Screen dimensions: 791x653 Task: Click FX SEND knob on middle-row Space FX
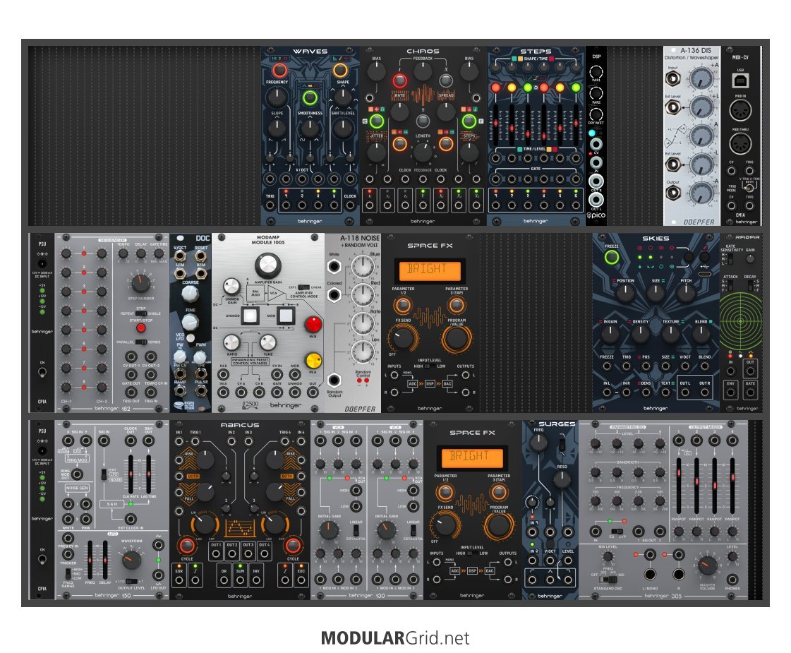pyautogui.click(x=403, y=338)
